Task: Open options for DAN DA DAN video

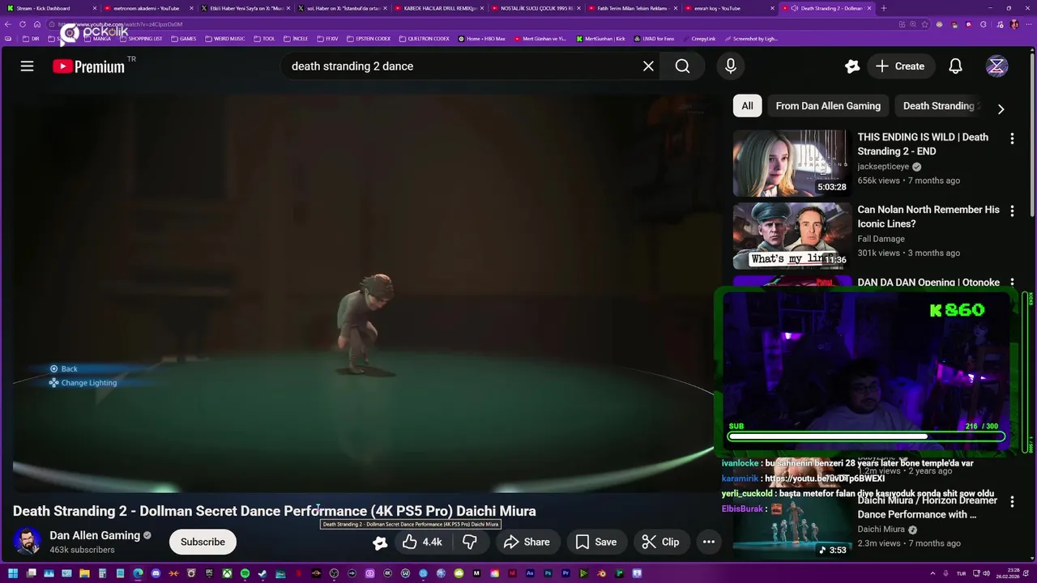Action: (1012, 283)
